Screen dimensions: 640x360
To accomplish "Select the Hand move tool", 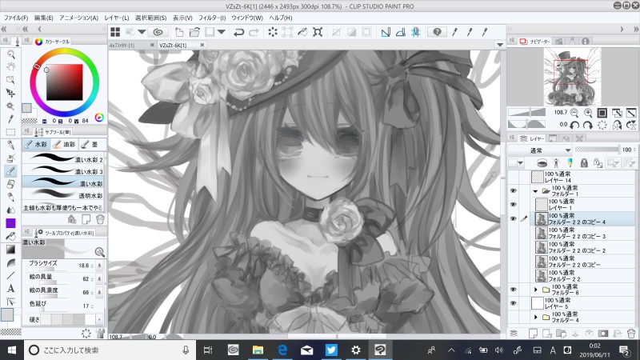I will point(10,67).
